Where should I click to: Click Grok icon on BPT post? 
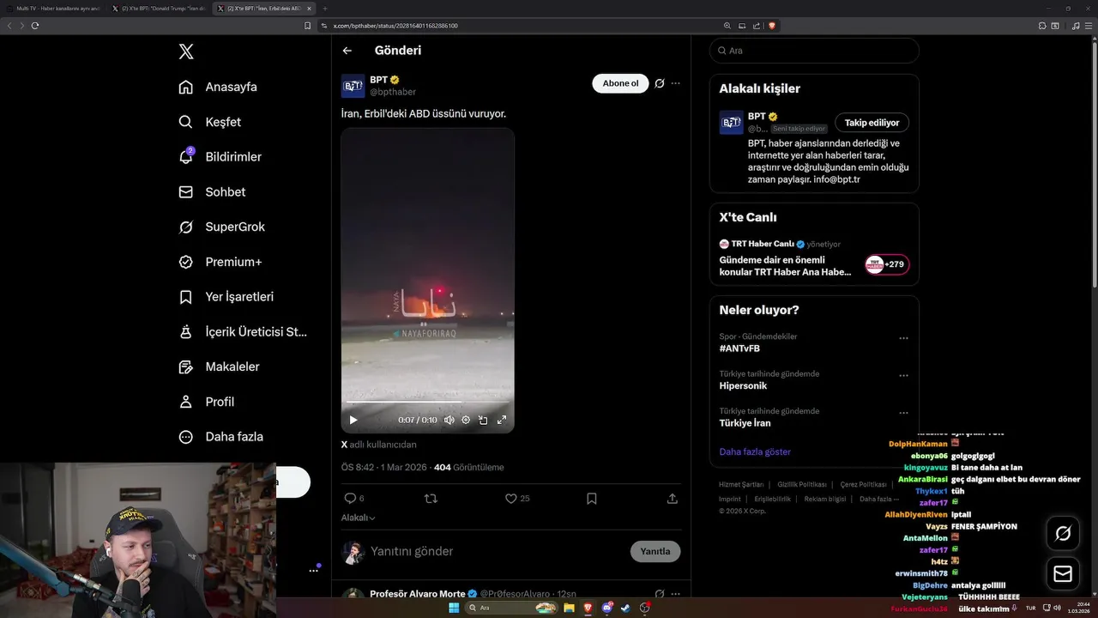tap(660, 83)
